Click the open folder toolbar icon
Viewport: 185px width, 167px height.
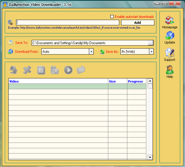coord(81,70)
